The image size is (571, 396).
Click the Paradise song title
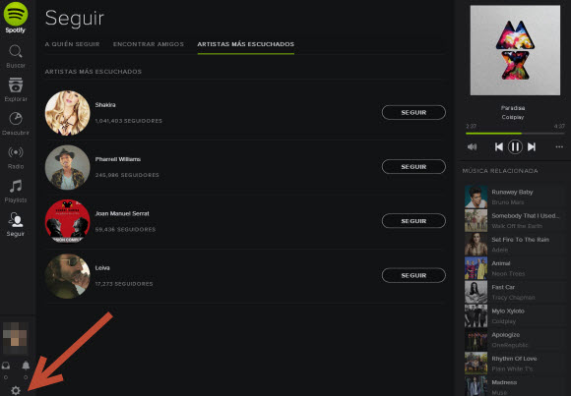513,108
